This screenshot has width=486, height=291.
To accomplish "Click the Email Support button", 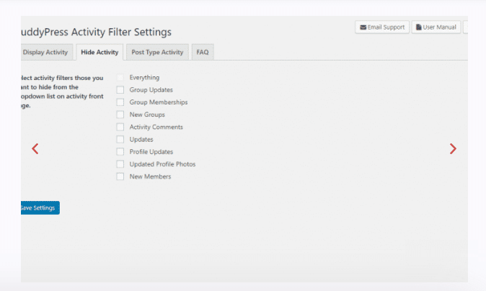I will pyautogui.click(x=382, y=27).
